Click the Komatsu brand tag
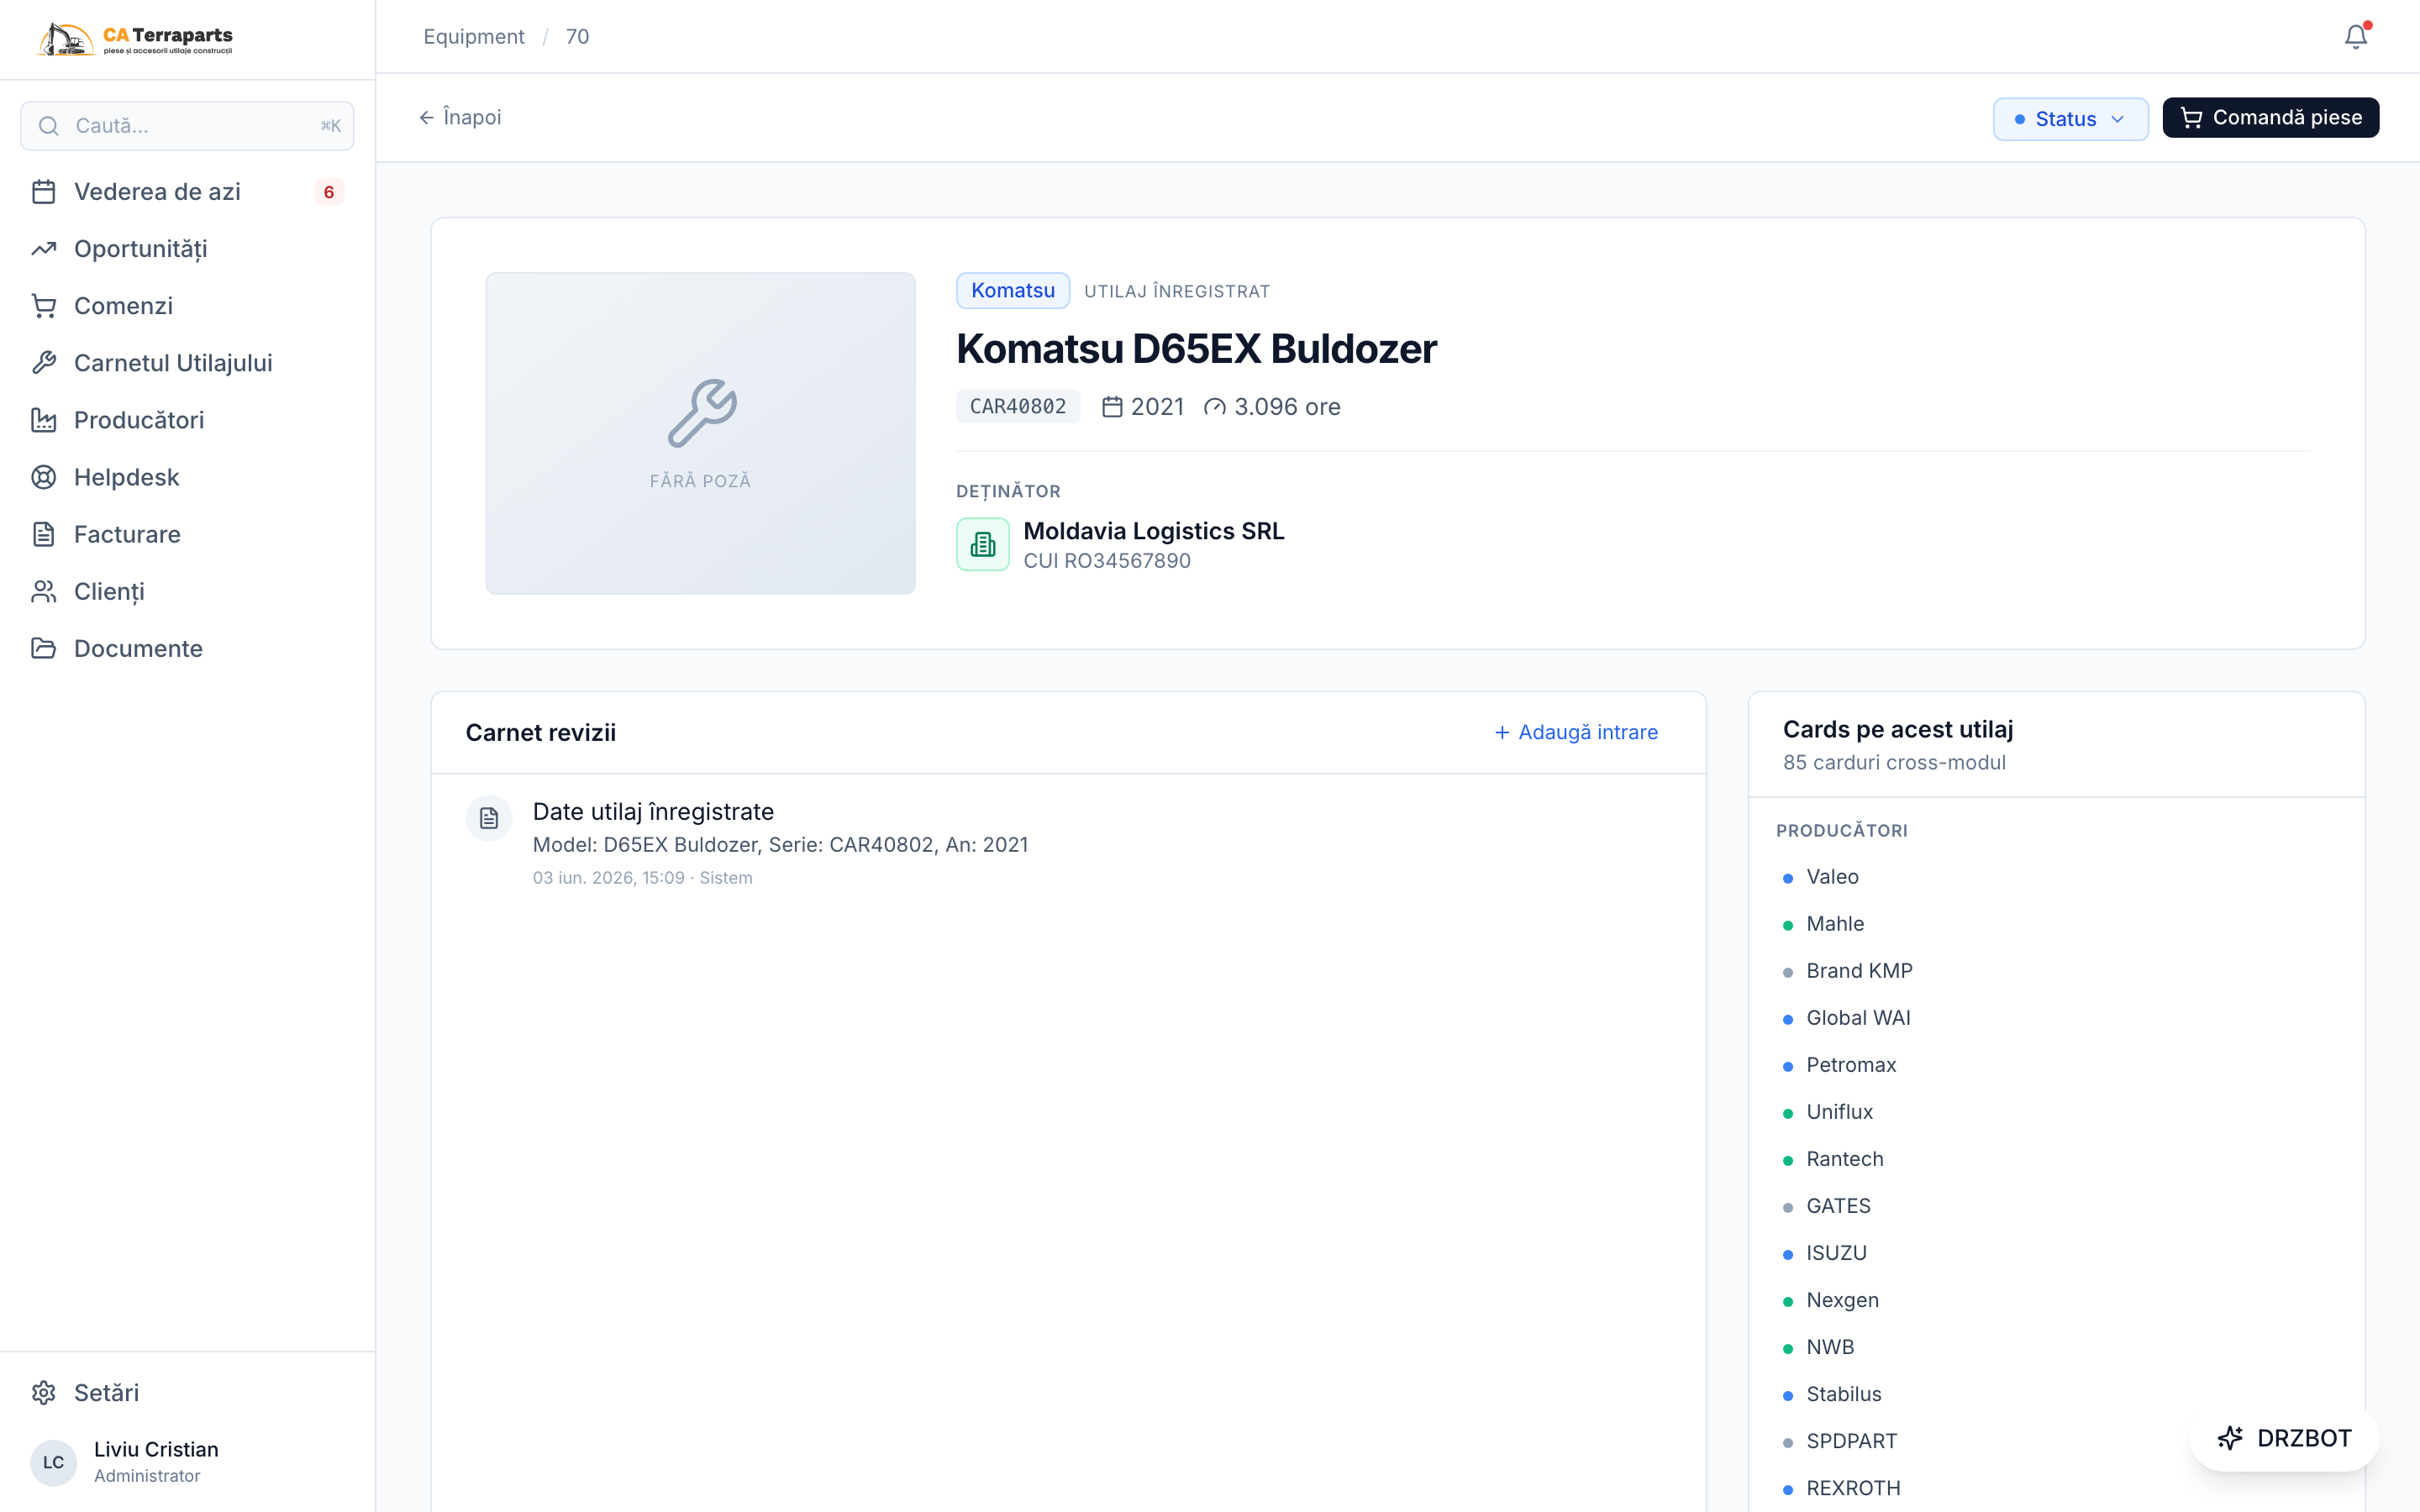The width and height of the screenshot is (2420, 1512). (1013, 291)
